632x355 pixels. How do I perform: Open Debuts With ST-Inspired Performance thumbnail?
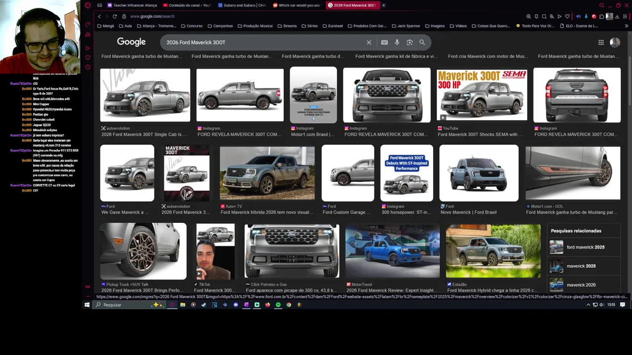(407, 173)
